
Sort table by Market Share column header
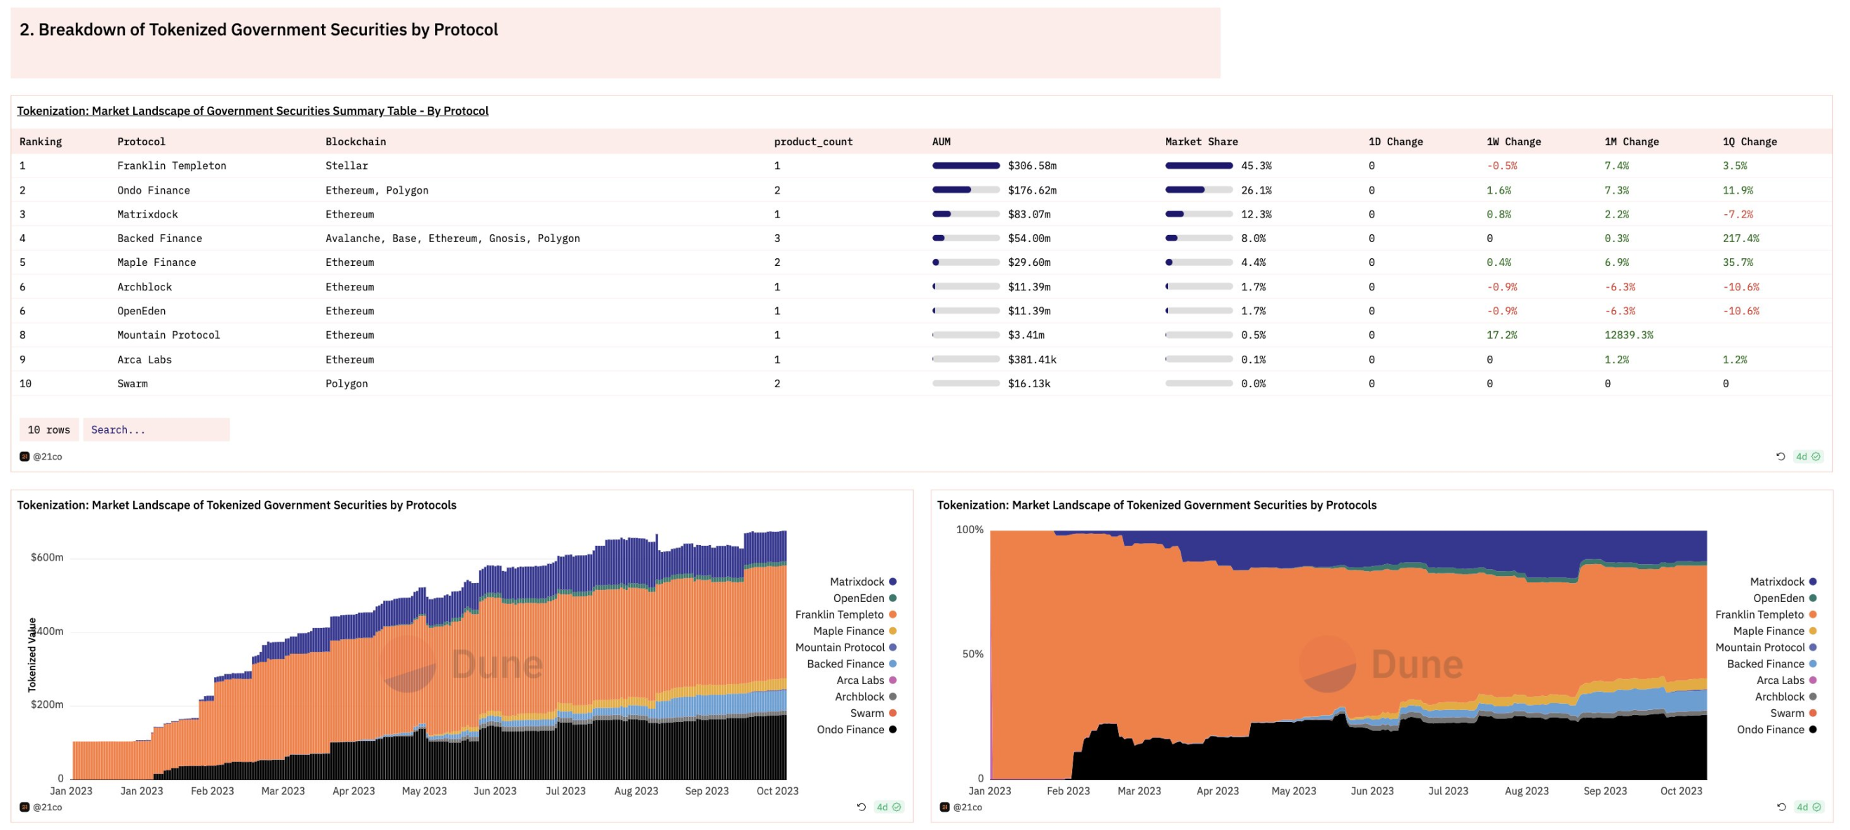point(1201,142)
